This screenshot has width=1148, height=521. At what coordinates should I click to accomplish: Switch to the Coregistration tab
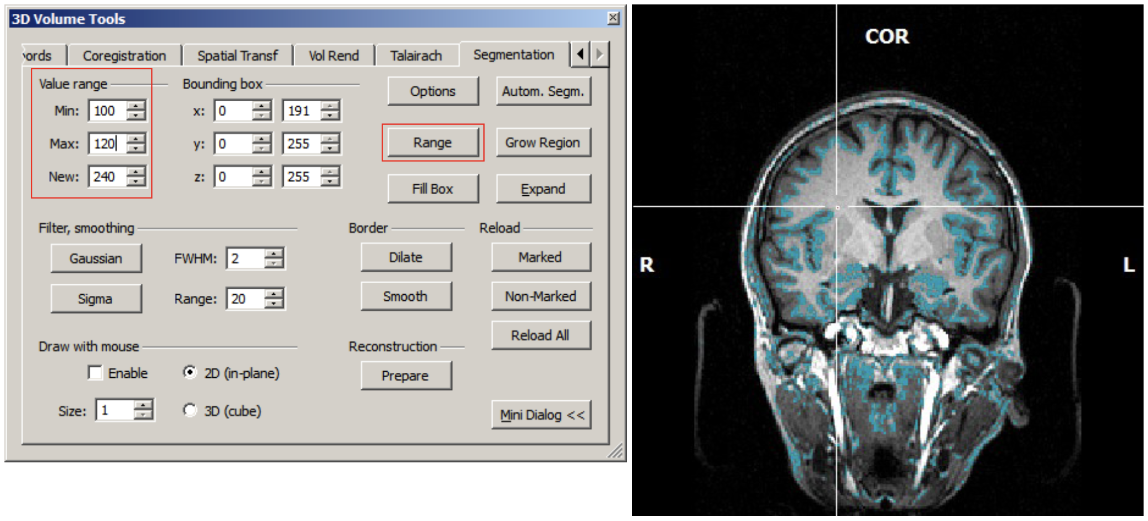coord(124,56)
